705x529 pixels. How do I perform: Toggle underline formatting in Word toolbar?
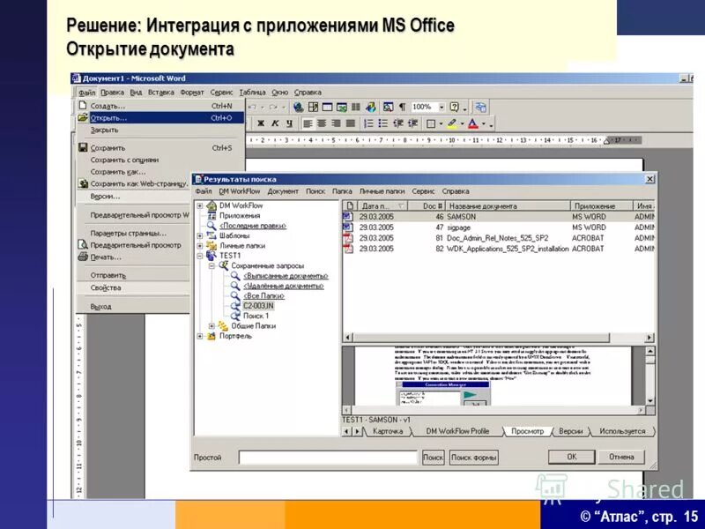288,123
